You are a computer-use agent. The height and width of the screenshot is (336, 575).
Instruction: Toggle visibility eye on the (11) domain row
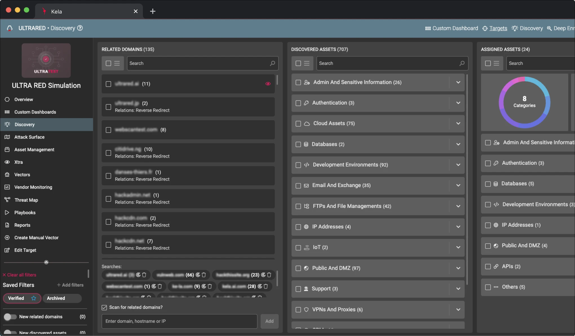tap(268, 84)
